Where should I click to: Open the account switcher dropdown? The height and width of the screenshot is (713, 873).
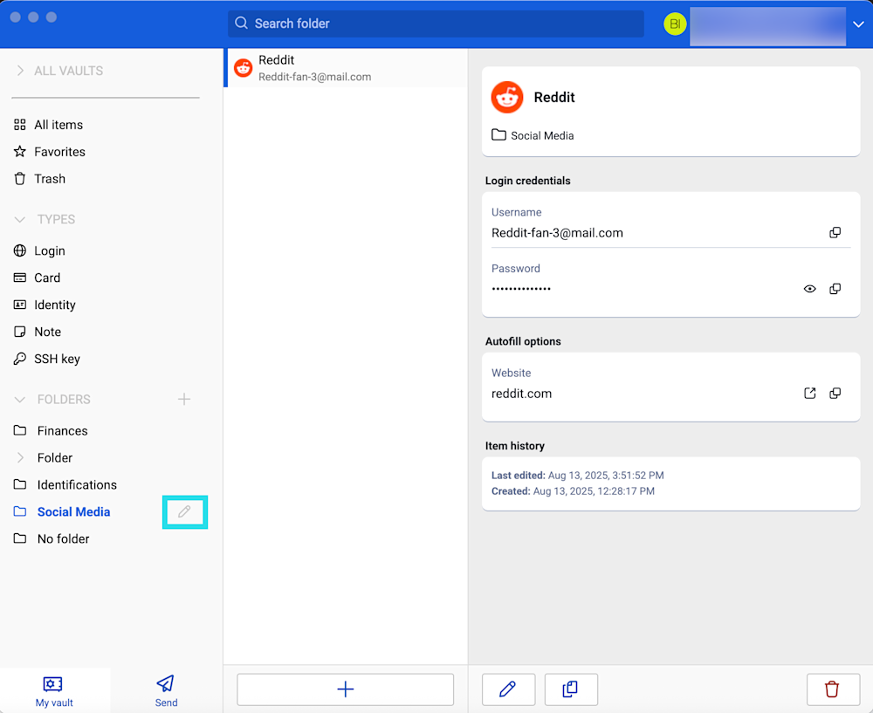click(x=857, y=24)
